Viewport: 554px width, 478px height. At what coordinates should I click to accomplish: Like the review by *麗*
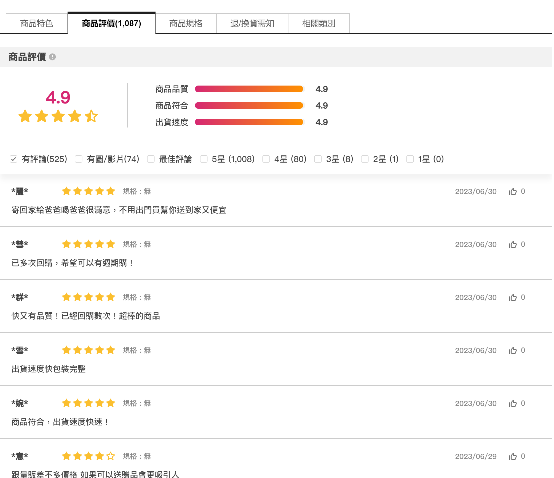pyautogui.click(x=513, y=192)
